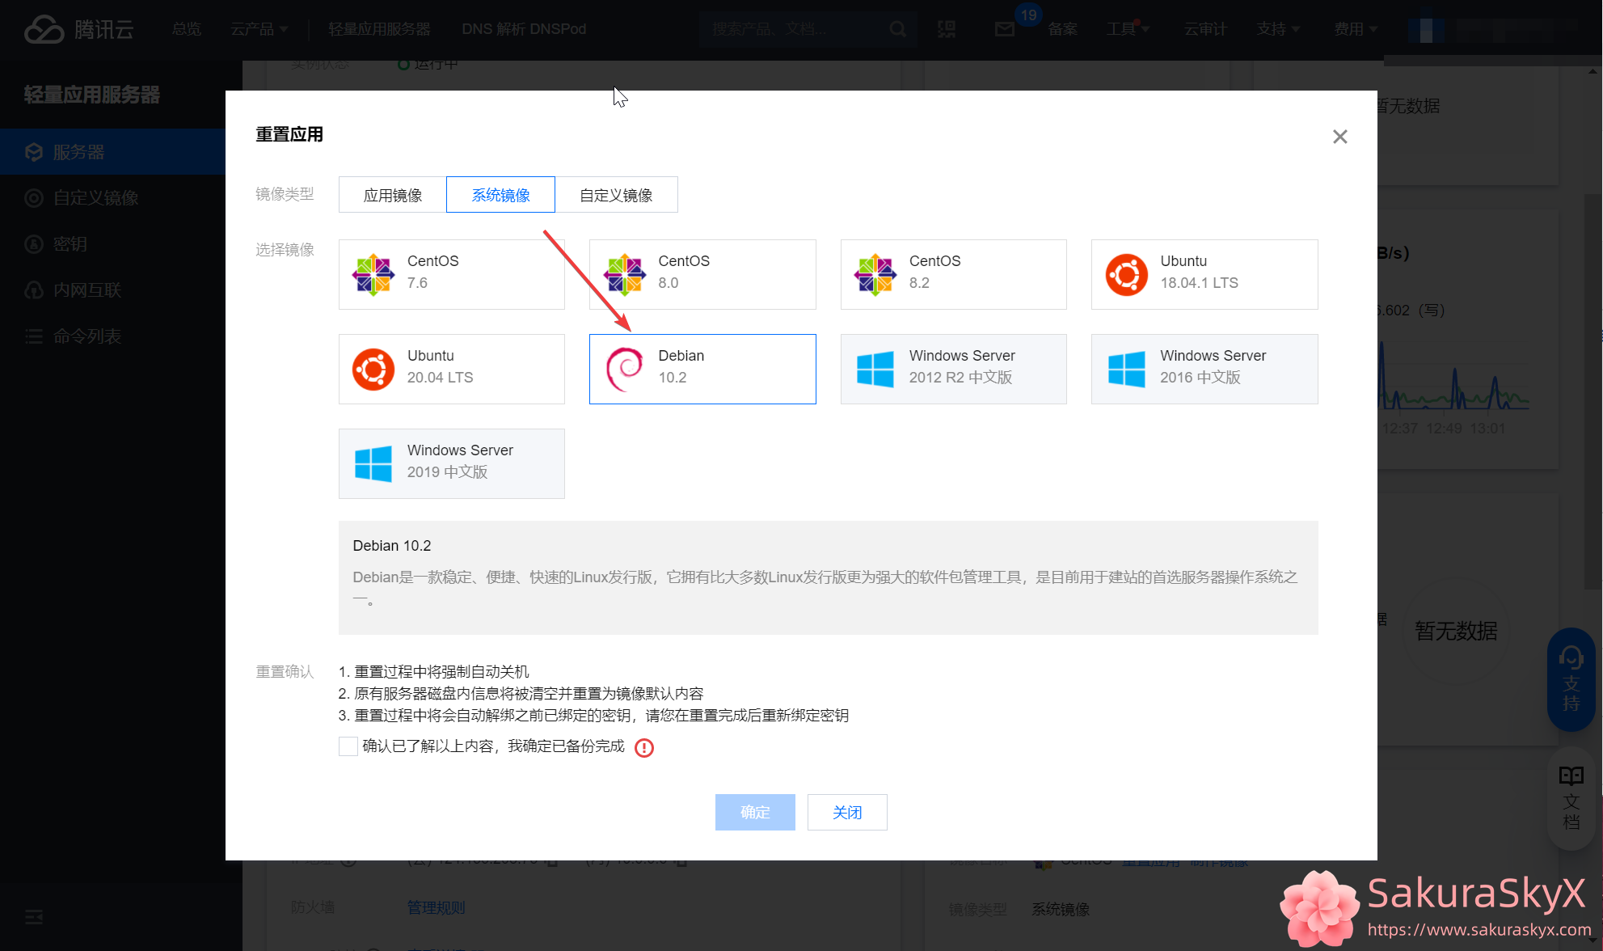Expand the 云产品 dropdown menu
This screenshot has height=951, width=1603.
click(x=259, y=29)
